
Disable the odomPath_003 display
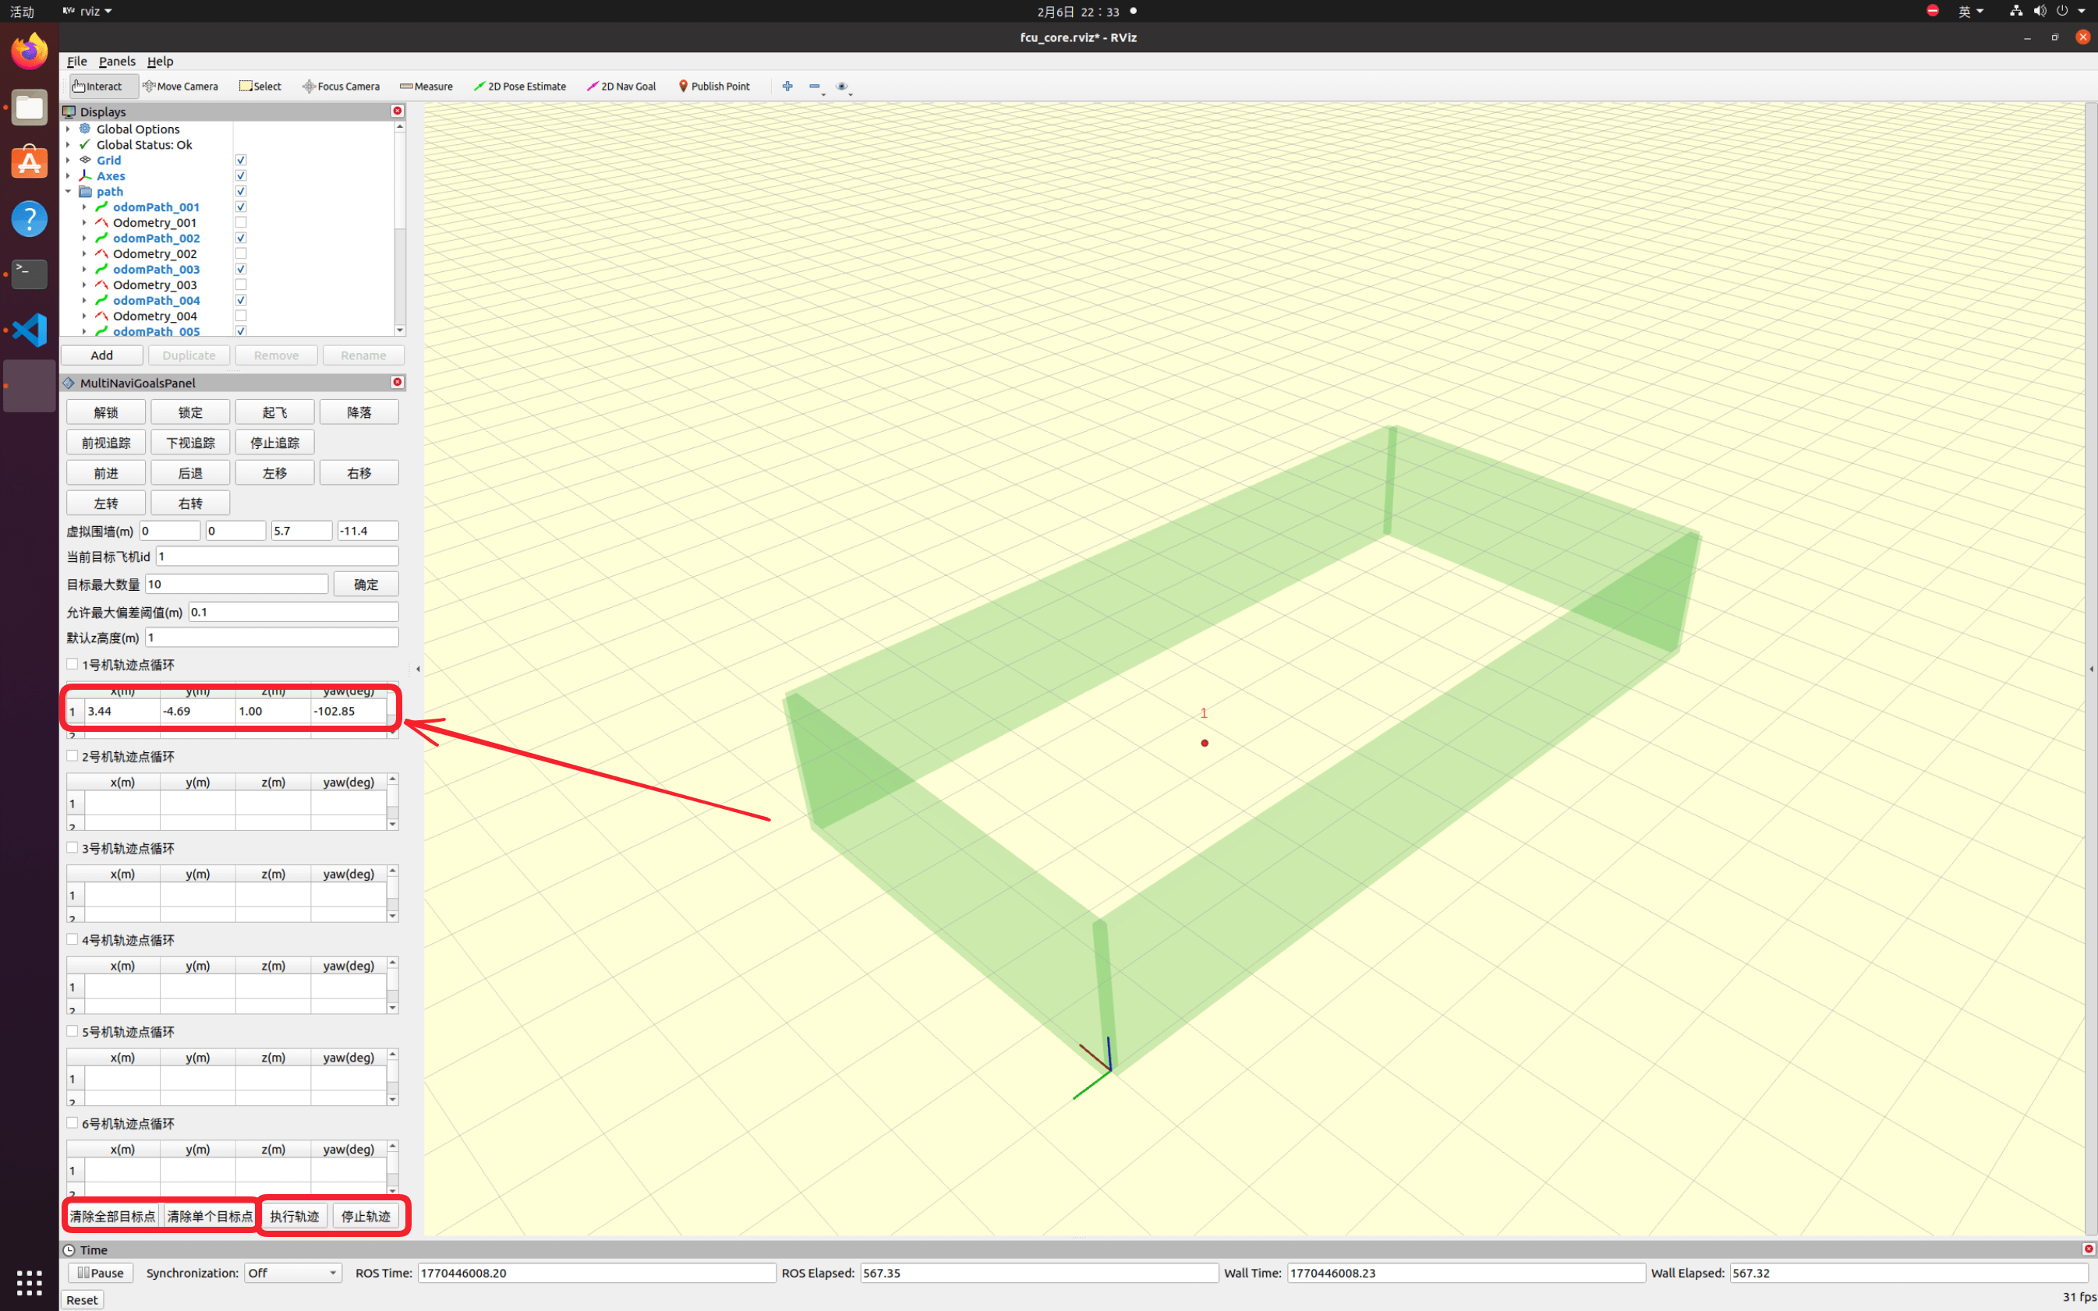pos(241,270)
